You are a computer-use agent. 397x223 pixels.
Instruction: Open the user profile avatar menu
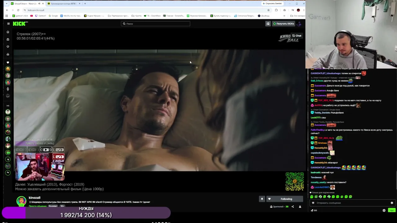tap(299, 24)
